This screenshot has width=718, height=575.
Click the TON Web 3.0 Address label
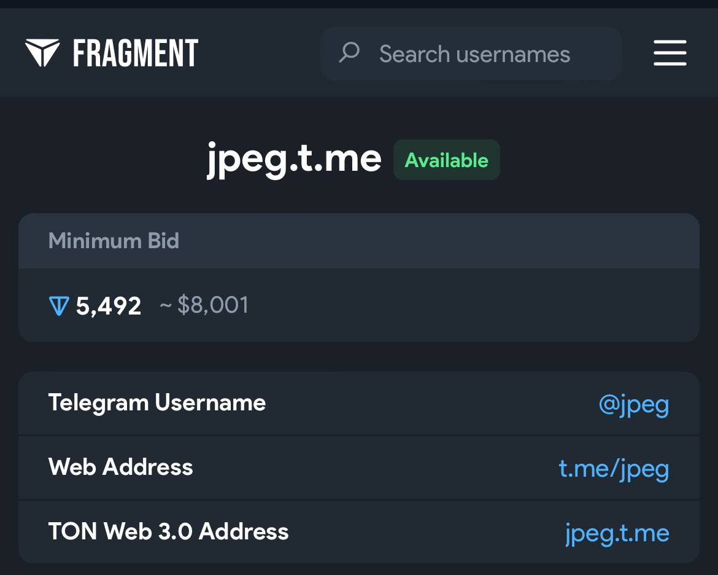pos(168,531)
